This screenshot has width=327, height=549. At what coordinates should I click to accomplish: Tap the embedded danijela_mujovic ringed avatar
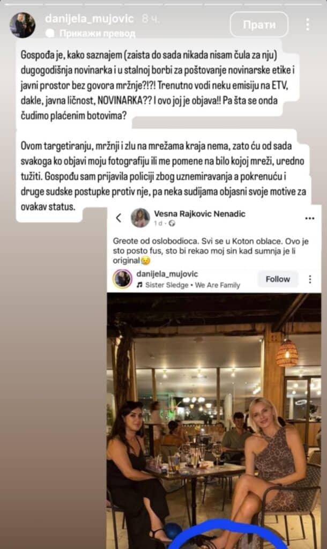122,279
